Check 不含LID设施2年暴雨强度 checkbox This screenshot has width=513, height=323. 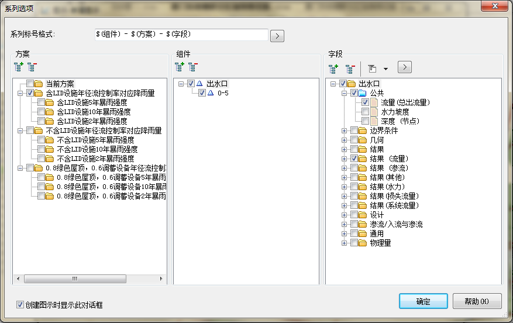41,159
